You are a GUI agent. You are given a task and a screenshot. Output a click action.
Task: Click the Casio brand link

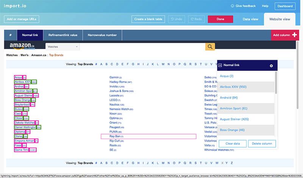coord(18,114)
